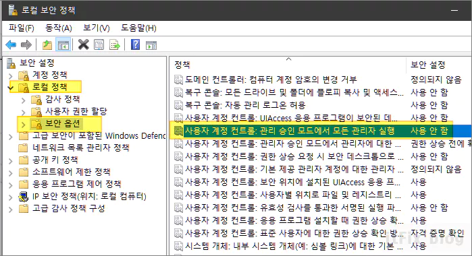Expand the 계정 정책 tree node
The height and width of the screenshot is (256, 472).
[11, 75]
